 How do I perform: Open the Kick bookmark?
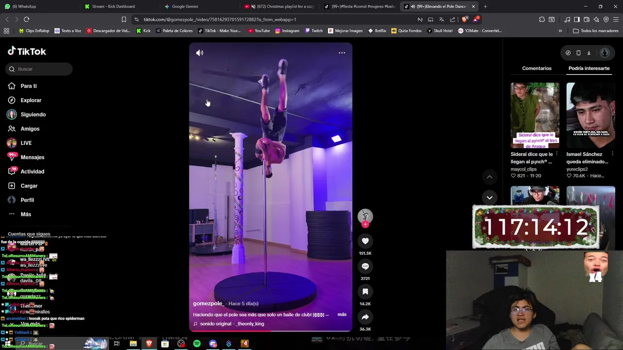point(143,31)
